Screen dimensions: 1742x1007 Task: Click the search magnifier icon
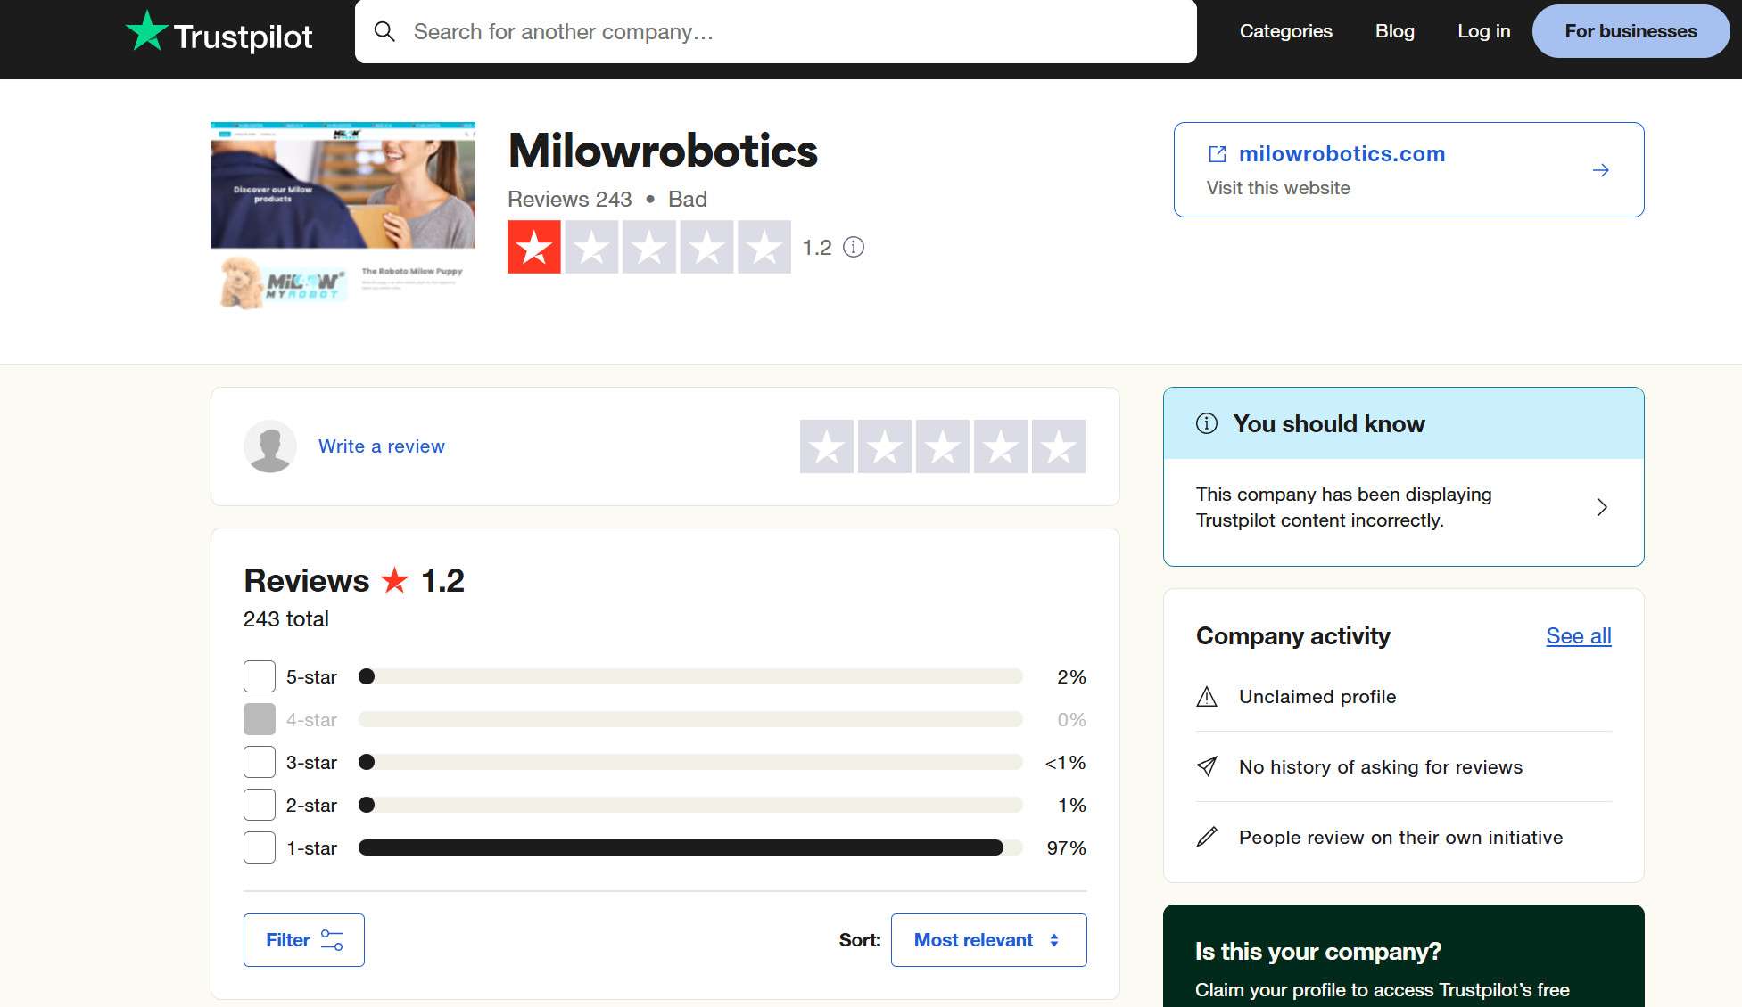coord(384,31)
